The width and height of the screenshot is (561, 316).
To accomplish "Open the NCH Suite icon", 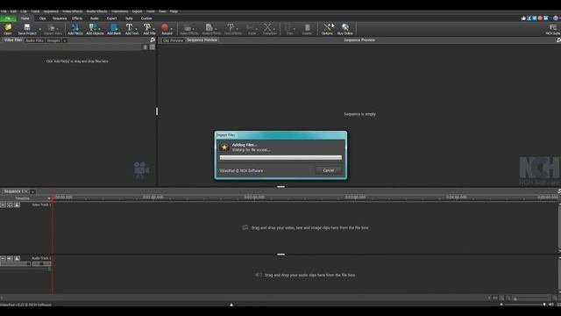I will pyautogui.click(x=553, y=29).
